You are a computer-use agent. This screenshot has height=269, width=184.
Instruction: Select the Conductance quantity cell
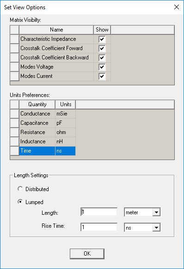37,114
